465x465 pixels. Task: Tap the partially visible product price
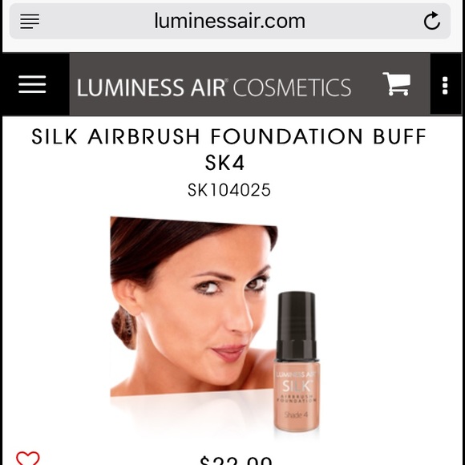(236, 460)
